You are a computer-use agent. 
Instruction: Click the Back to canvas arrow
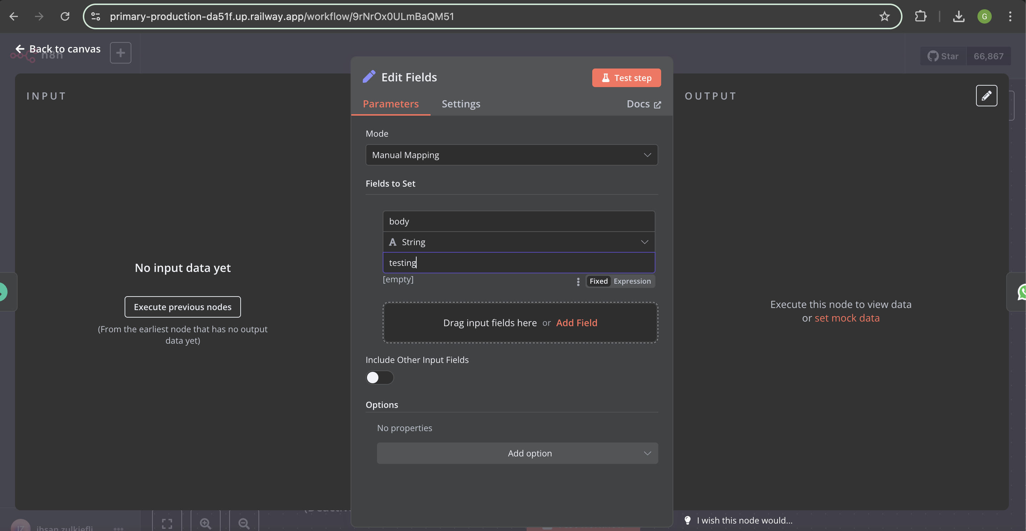pyautogui.click(x=20, y=49)
